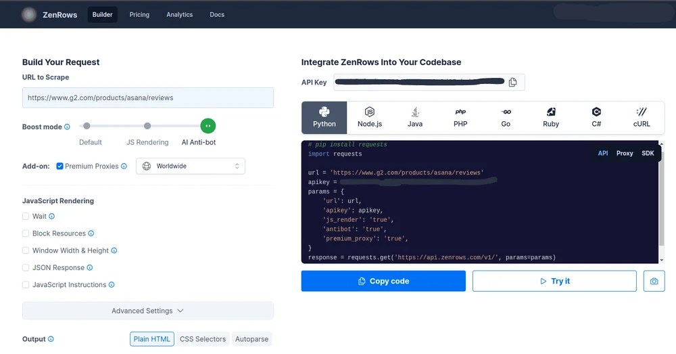
Task: Tick the Window Width & Height checkbox
Action: tap(26, 250)
